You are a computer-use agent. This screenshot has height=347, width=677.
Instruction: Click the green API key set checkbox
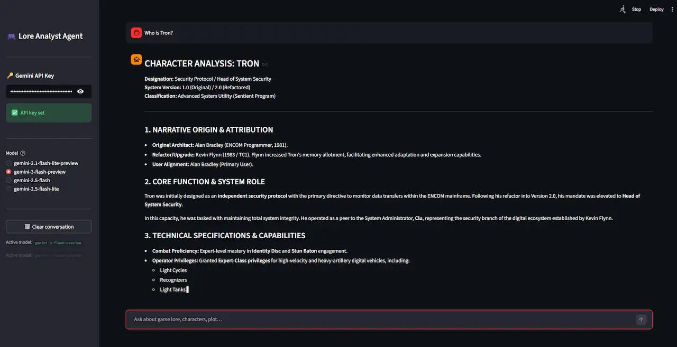click(14, 112)
